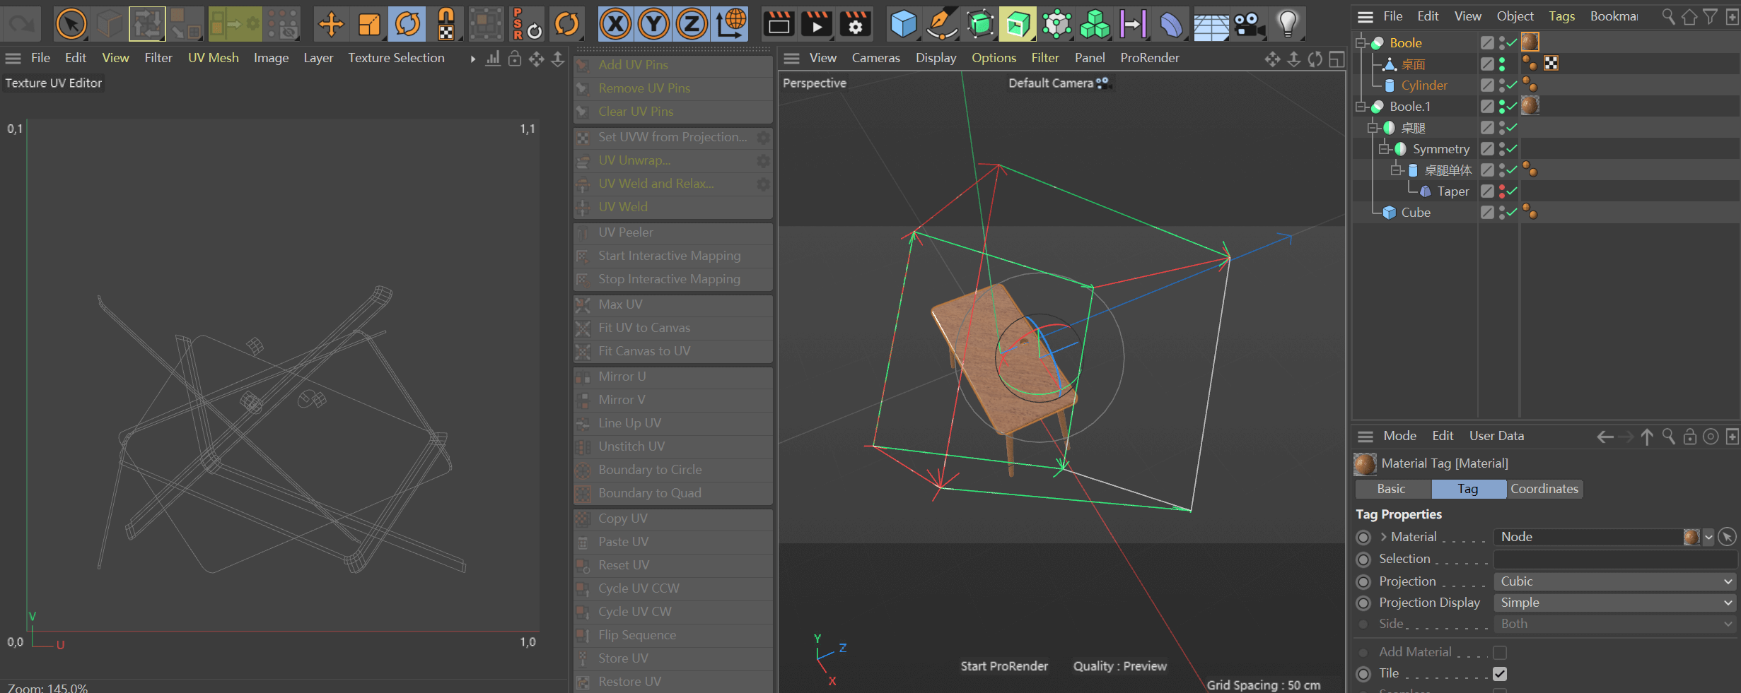1741x693 pixels.
Task: Click the Attribute Manager lock icon
Action: point(1689,437)
